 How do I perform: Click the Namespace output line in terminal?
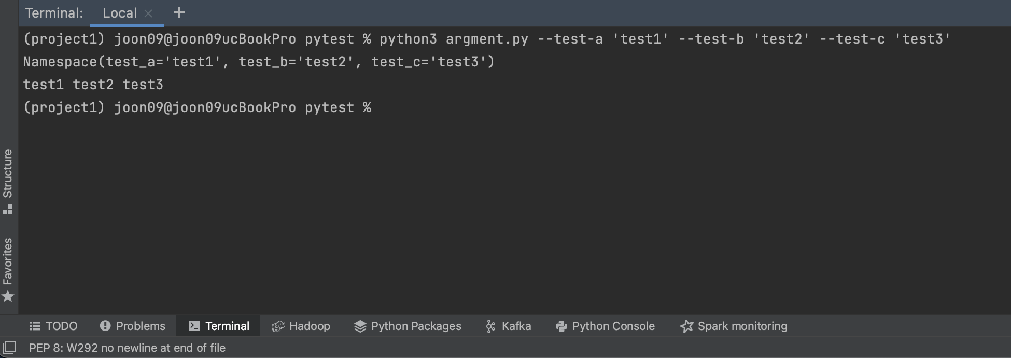click(259, 62)
